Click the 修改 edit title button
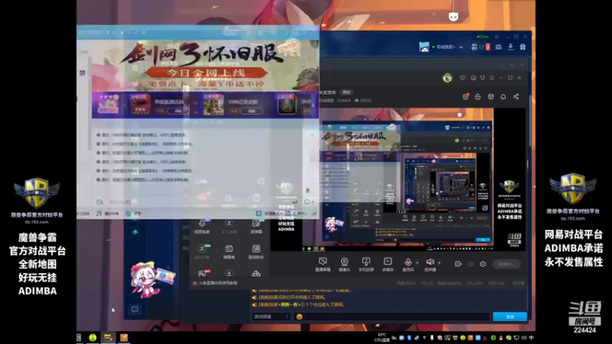Image resolution: width=612 pixels, height=344 pixels. click(x=347, y=92)
